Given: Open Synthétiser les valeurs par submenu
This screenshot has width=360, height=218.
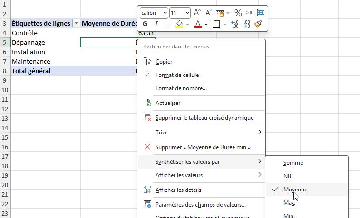Looking at the screenshot, I should [201, 161].
